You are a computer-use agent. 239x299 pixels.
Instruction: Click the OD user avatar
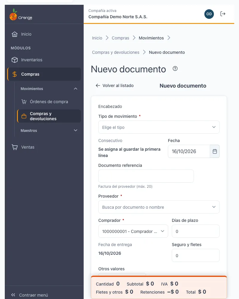click(209, 14)
